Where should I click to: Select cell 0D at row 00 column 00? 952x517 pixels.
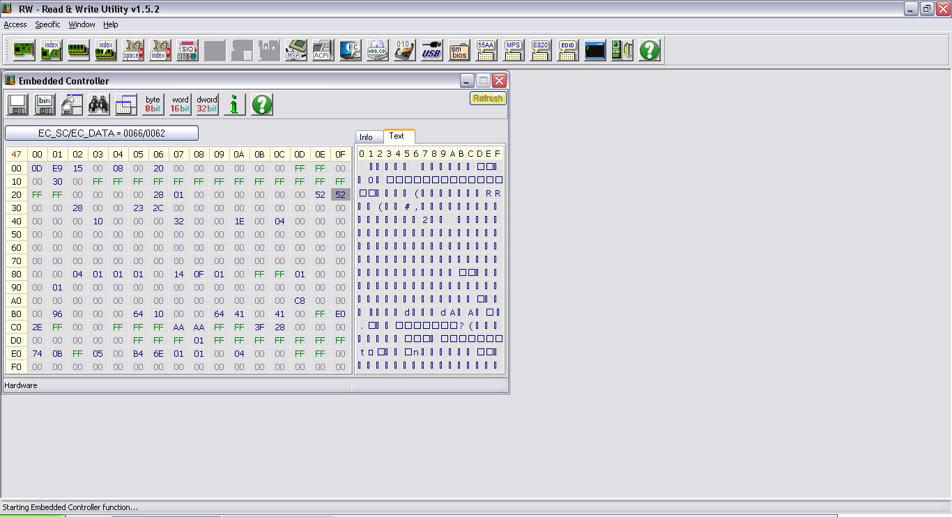[x=37, y=168]
